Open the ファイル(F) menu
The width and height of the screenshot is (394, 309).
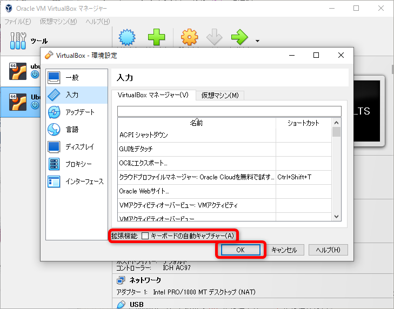(18, 22)
